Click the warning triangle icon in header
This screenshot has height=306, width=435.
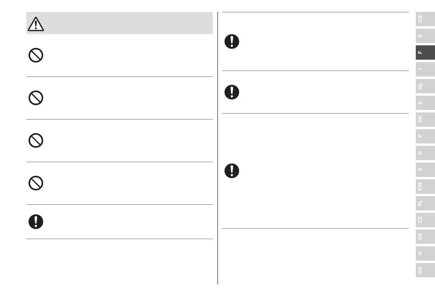pyautogui.click(x=36, y=24)
